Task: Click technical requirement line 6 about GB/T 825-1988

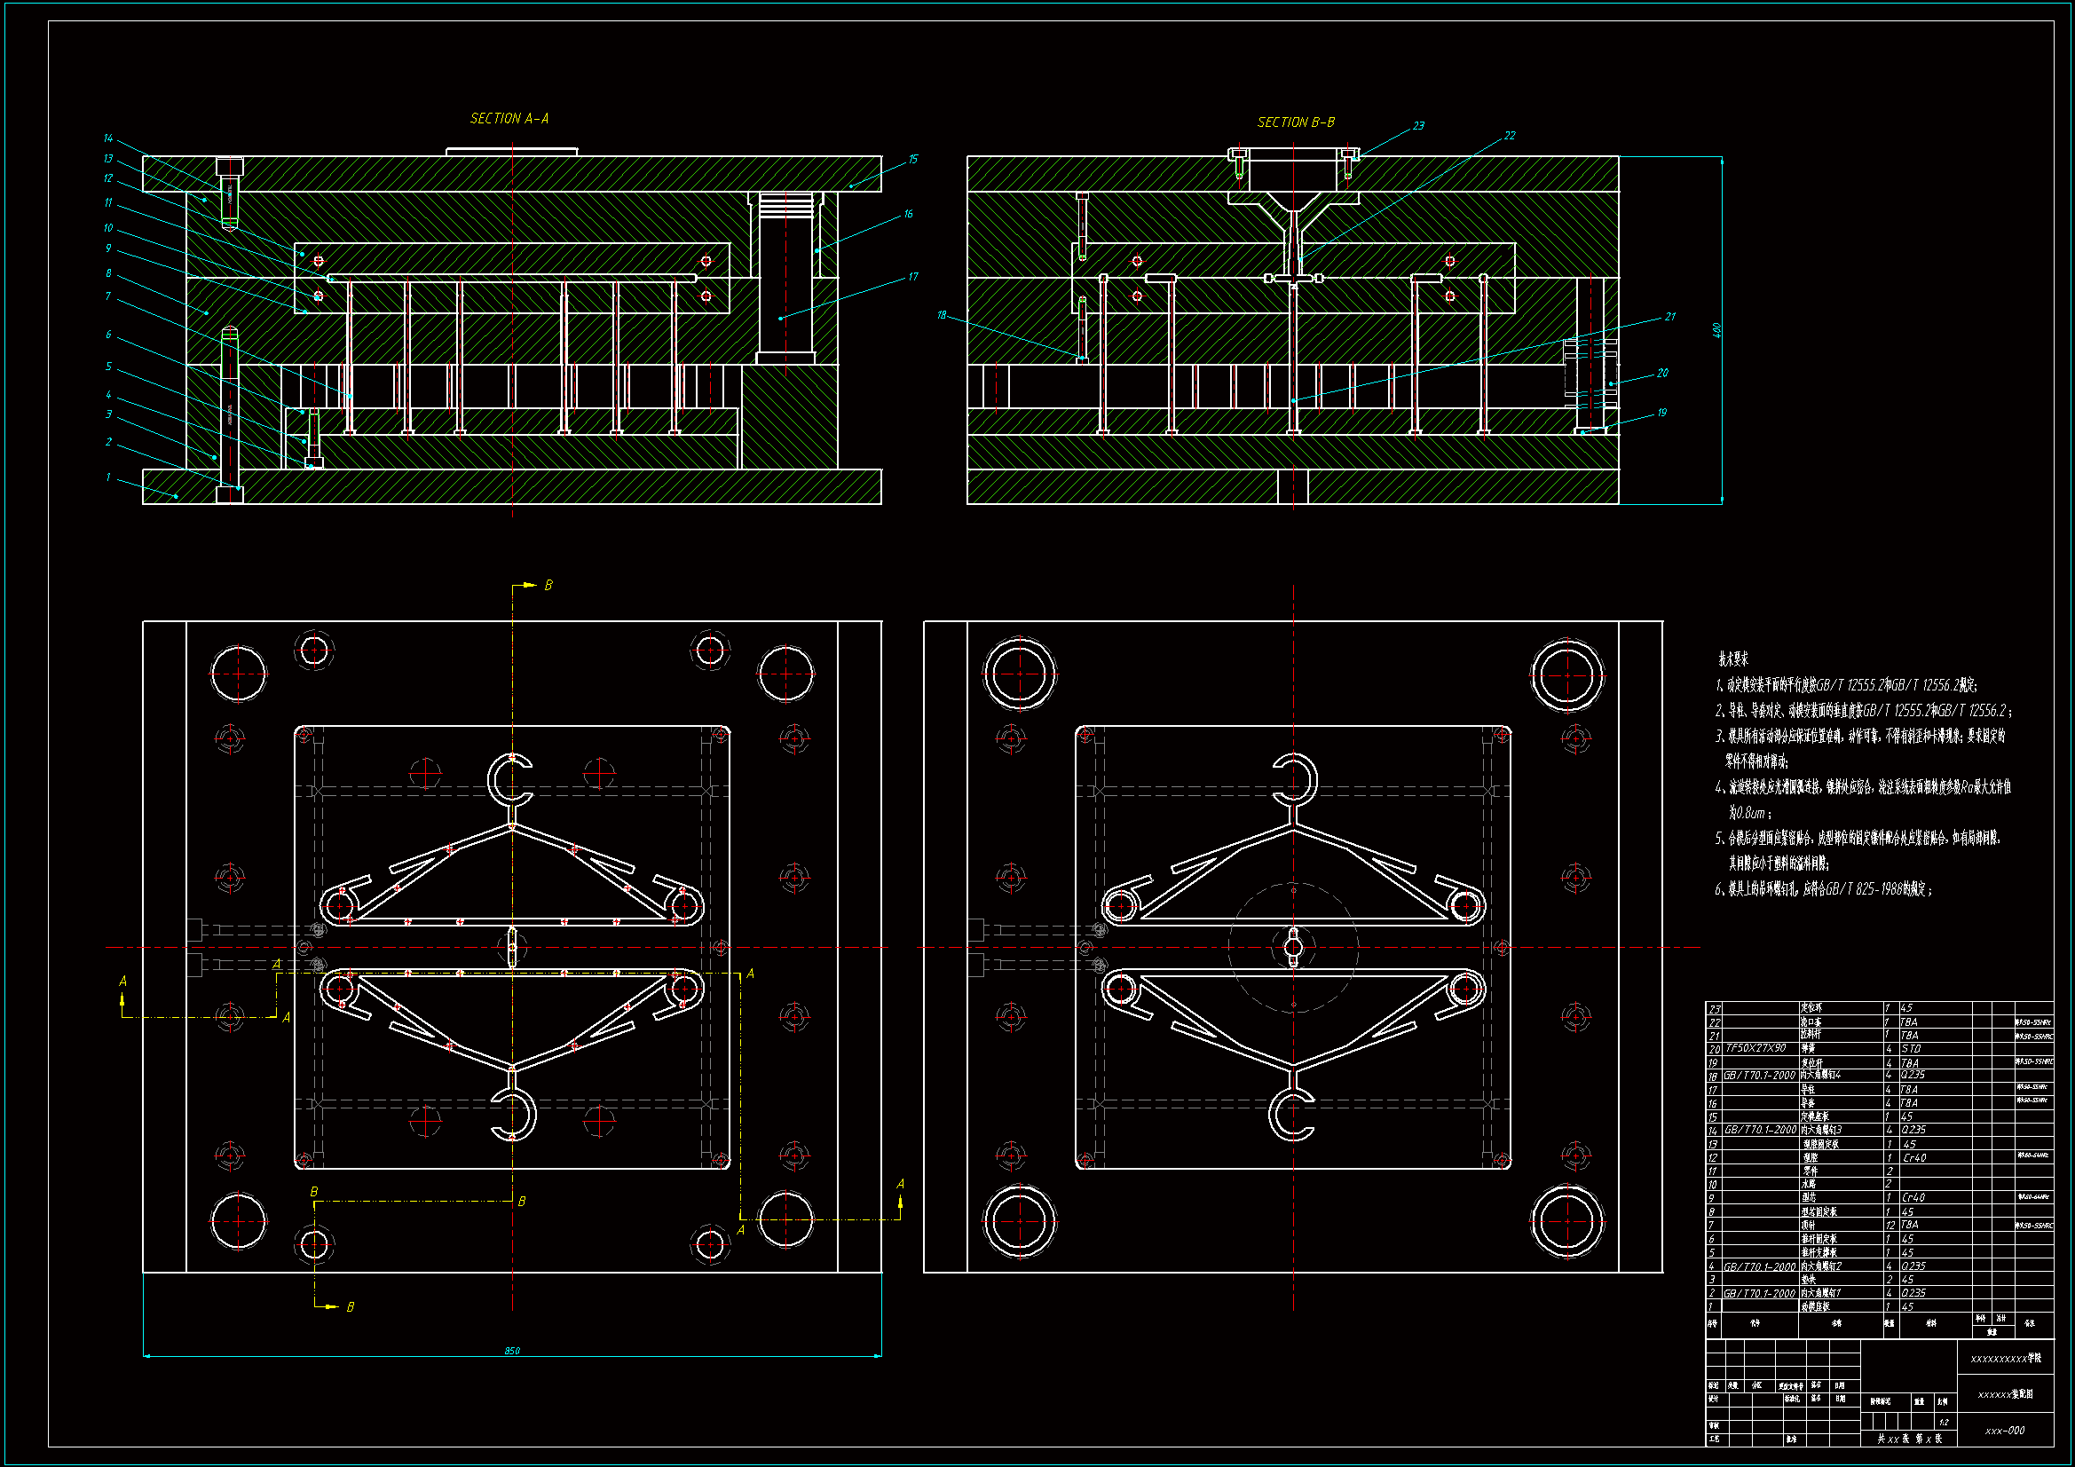Action: (1823, 889)
